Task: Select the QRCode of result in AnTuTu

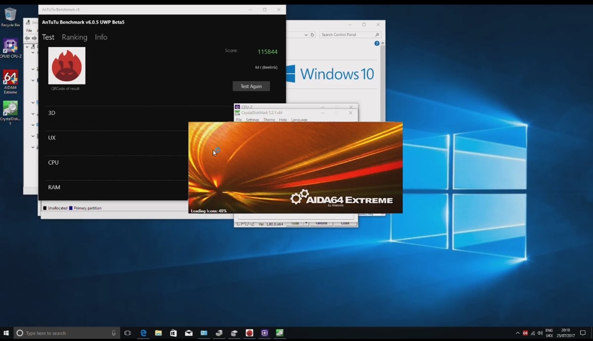Action: (66, 65)
